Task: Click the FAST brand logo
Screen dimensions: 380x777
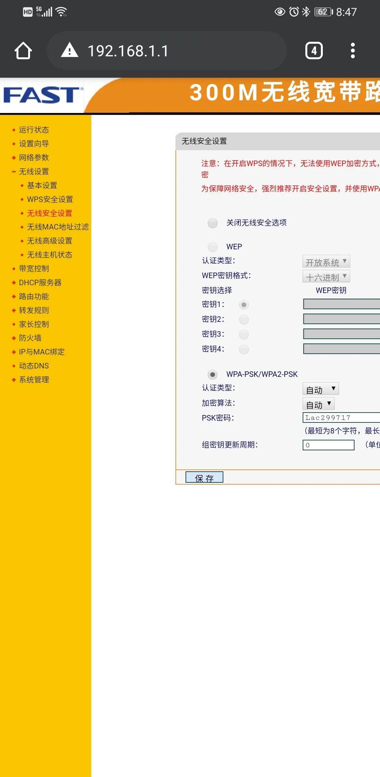Action: coord(42,95)
